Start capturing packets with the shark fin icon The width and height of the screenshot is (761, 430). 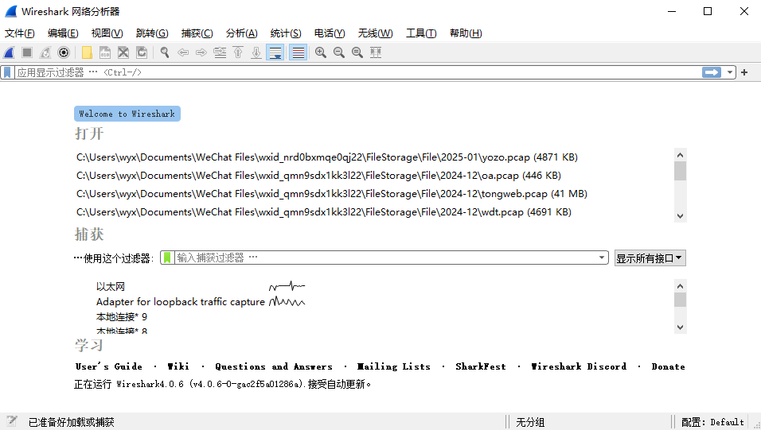pos(10,52)
